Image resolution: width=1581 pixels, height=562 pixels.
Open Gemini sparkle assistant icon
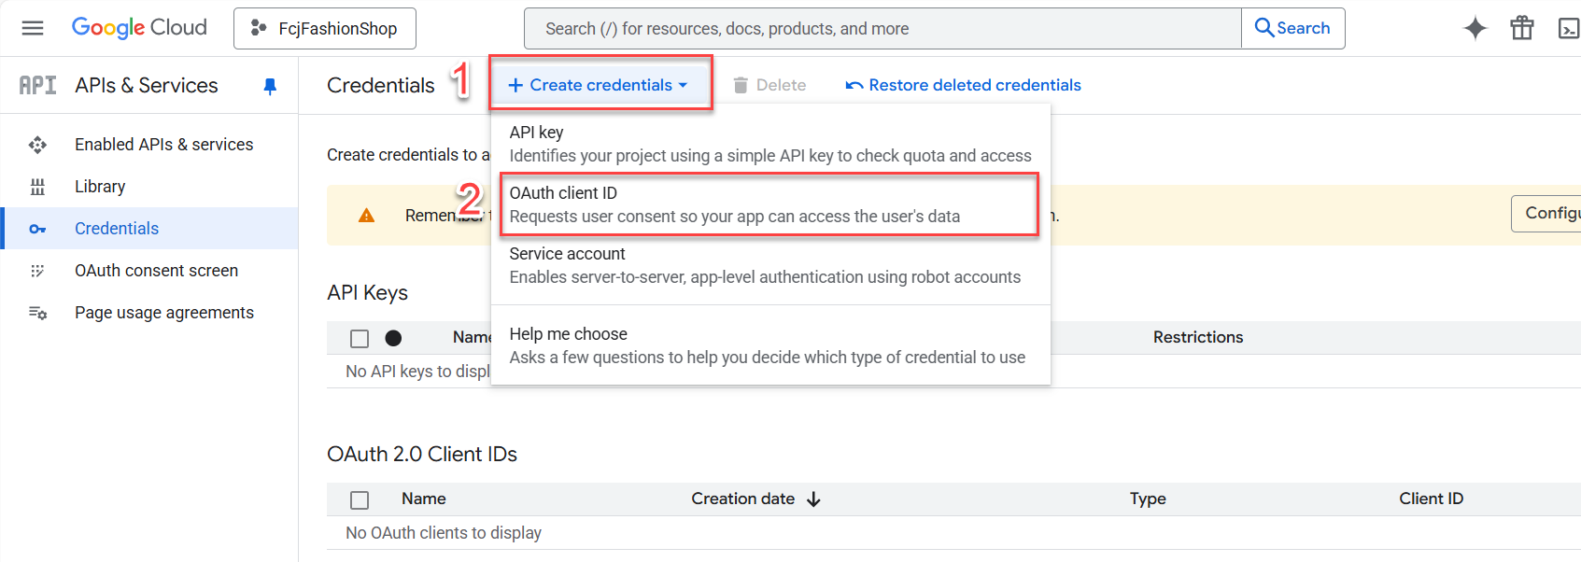pos(1475,28)
